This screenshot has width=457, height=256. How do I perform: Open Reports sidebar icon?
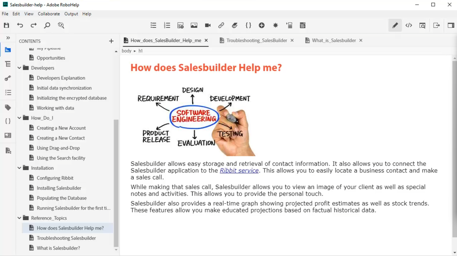pos(8,150)
